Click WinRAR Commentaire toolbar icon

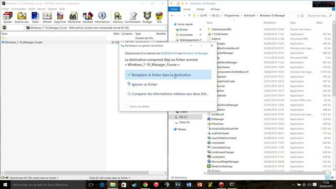pyautogui.click(x=133, y=17)
